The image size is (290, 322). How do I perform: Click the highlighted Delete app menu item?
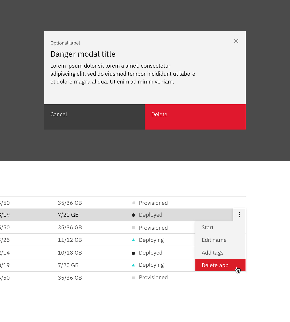pos(215,265)
